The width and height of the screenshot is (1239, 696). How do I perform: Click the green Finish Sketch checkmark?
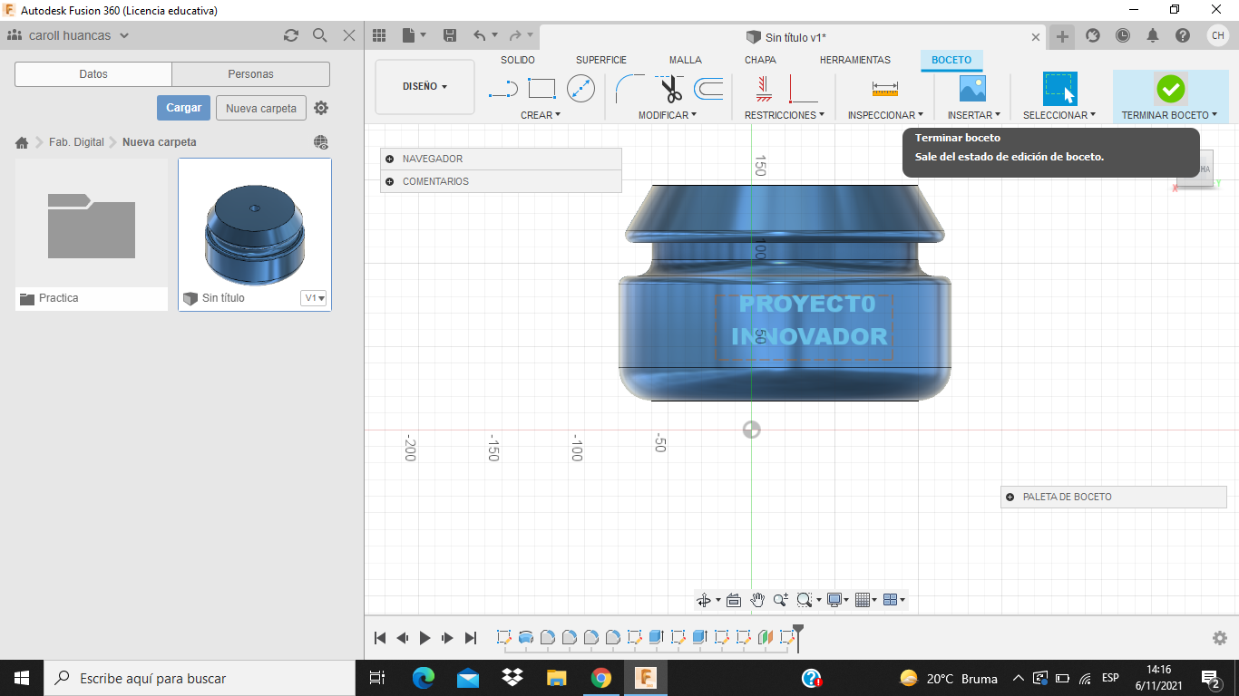[1170, 89]
